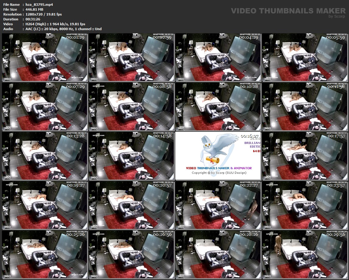Select the duration value 00:31:26
Viewport: 349px width, 280px height.
pyautogui.click(x=33, y=19)
